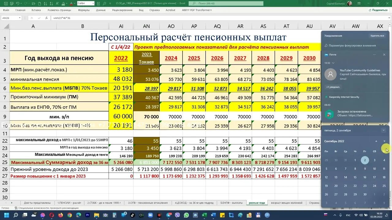Open Почта notification options (three dots)

374,55
